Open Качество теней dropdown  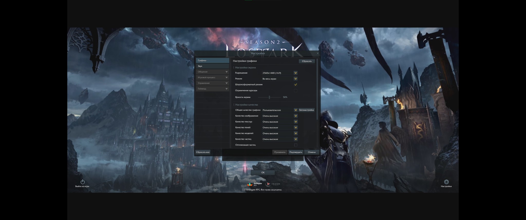pos(279,128)
